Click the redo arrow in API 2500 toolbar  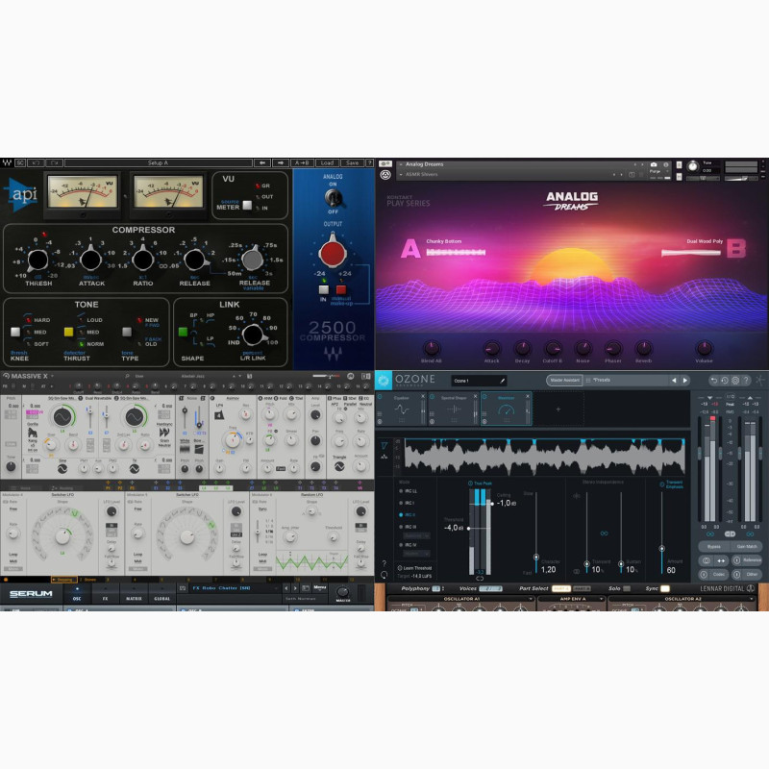[x=54, y=162]
